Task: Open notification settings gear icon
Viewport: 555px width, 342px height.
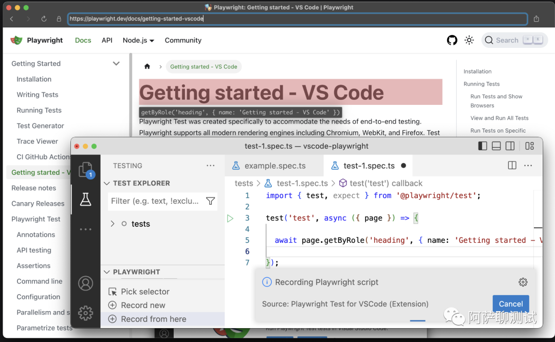Action: 523,282
